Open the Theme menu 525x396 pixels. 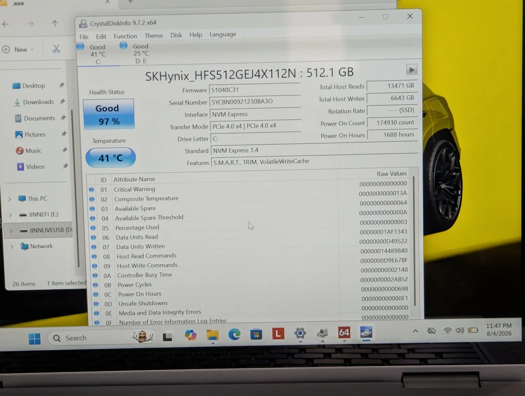pyautogui.click(x=154, y=36)
